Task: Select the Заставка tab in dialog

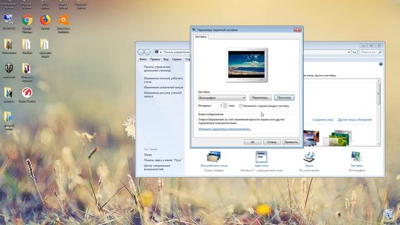Action: 201,37
